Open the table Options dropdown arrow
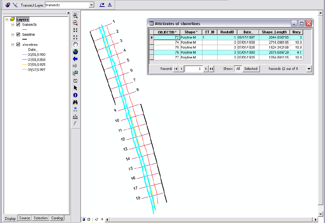The height and width of the screenshot is (223, 325). (309, 68)
